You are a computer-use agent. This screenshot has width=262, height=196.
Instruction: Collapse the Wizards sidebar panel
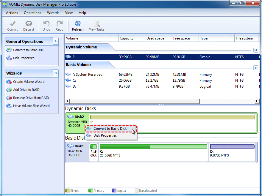tap(56, 73)
